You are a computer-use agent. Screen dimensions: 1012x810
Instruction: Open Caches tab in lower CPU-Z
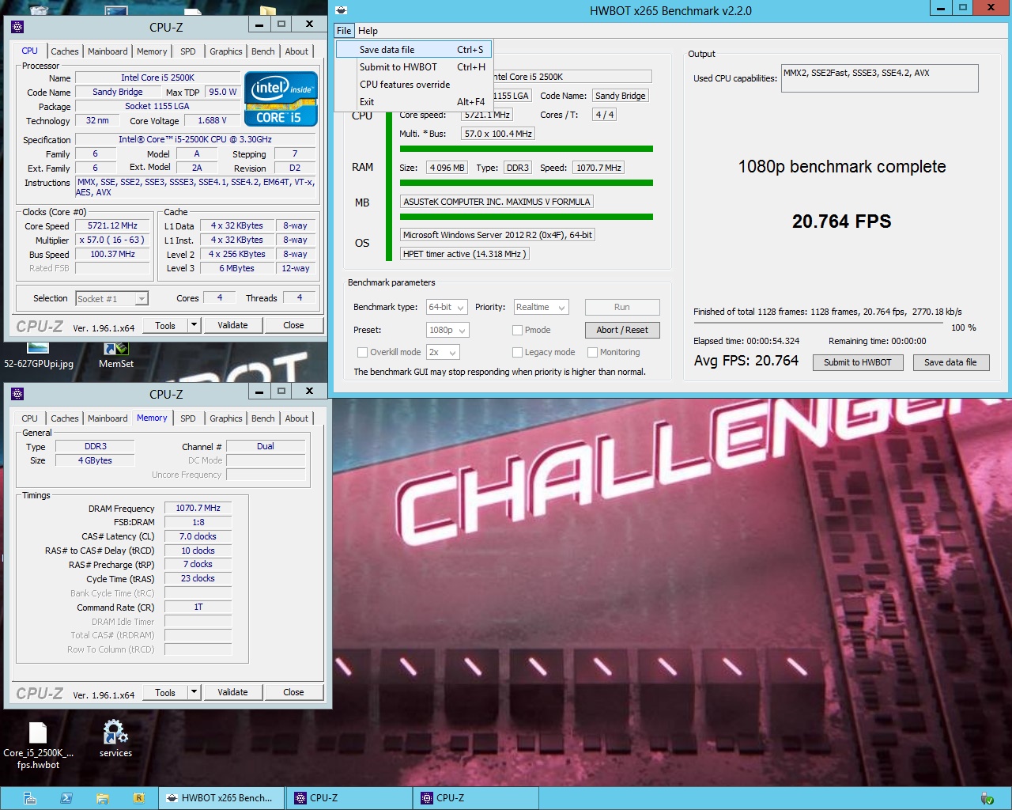click(x=65, y=418)
